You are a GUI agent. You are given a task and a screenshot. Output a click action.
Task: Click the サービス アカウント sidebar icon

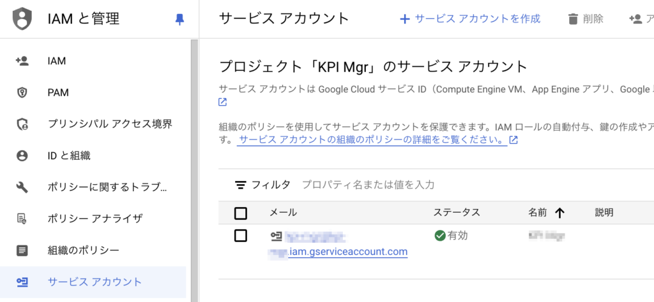click(22, 282)
